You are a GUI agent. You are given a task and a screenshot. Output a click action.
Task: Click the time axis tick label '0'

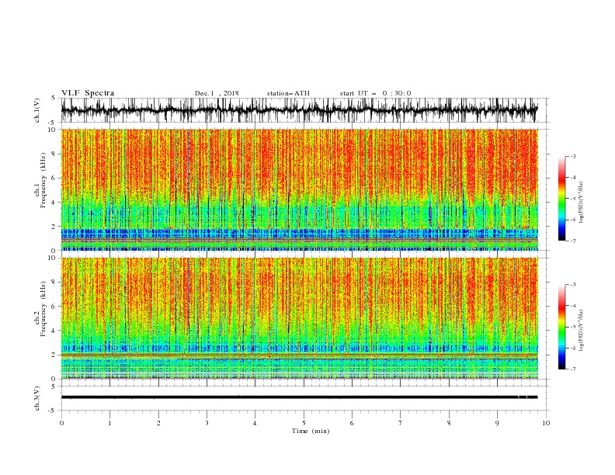click(61, 423)
